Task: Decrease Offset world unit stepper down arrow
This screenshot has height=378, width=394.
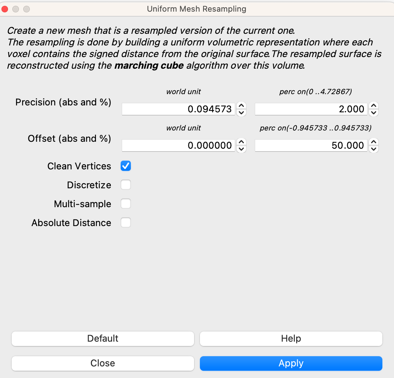Action: [241, 149]
